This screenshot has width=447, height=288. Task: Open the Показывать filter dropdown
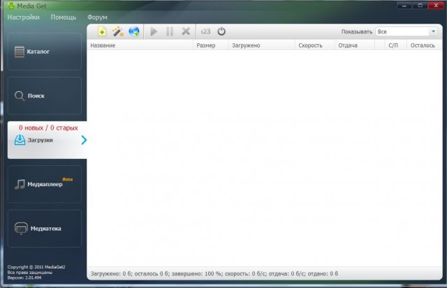pos(406,31)
